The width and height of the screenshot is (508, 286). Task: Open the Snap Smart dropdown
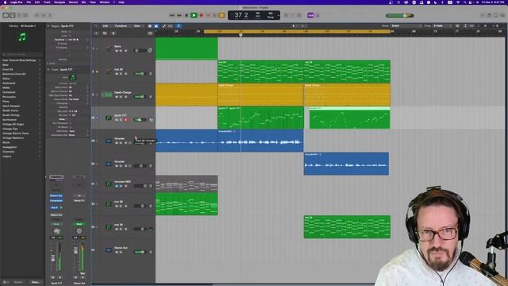[406, 26]
